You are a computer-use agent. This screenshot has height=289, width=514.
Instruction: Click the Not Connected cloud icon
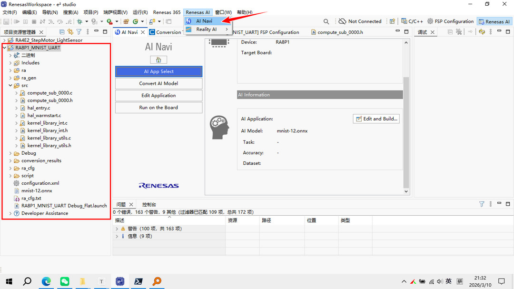[342, 21]
